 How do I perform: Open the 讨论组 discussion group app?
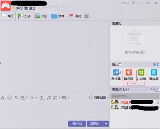tap(141, 75)
